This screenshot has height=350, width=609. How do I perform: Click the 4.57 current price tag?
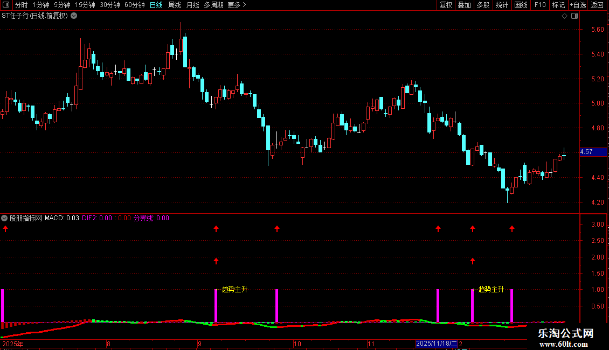[593, 152]
